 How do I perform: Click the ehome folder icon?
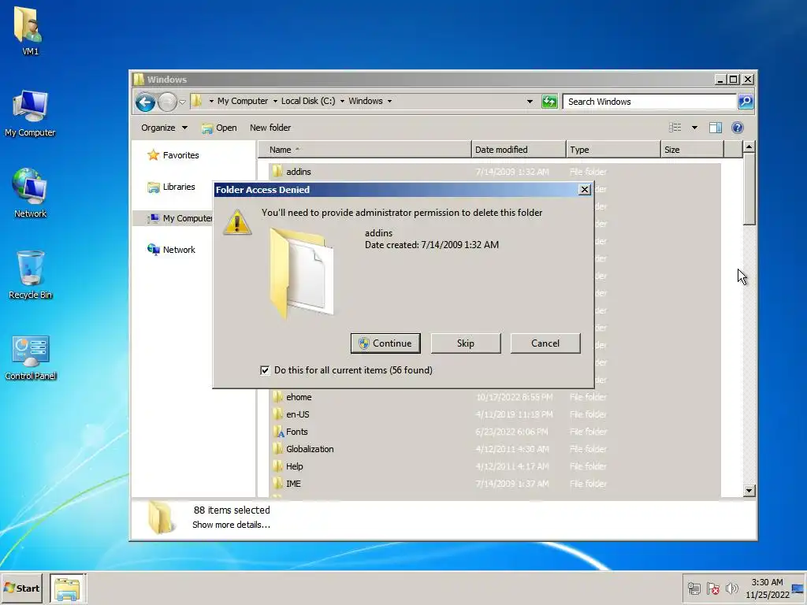tap(278, 397)
